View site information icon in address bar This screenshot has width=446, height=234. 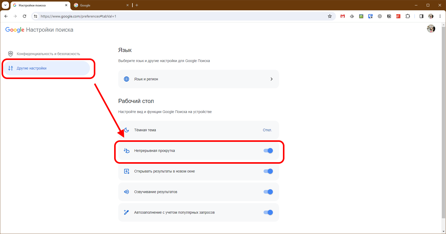coord(36,16)
